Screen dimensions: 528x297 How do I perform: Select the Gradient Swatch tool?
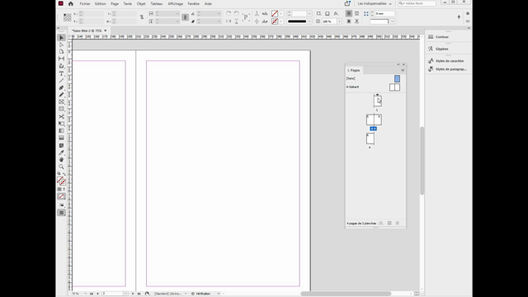(61, 130)
